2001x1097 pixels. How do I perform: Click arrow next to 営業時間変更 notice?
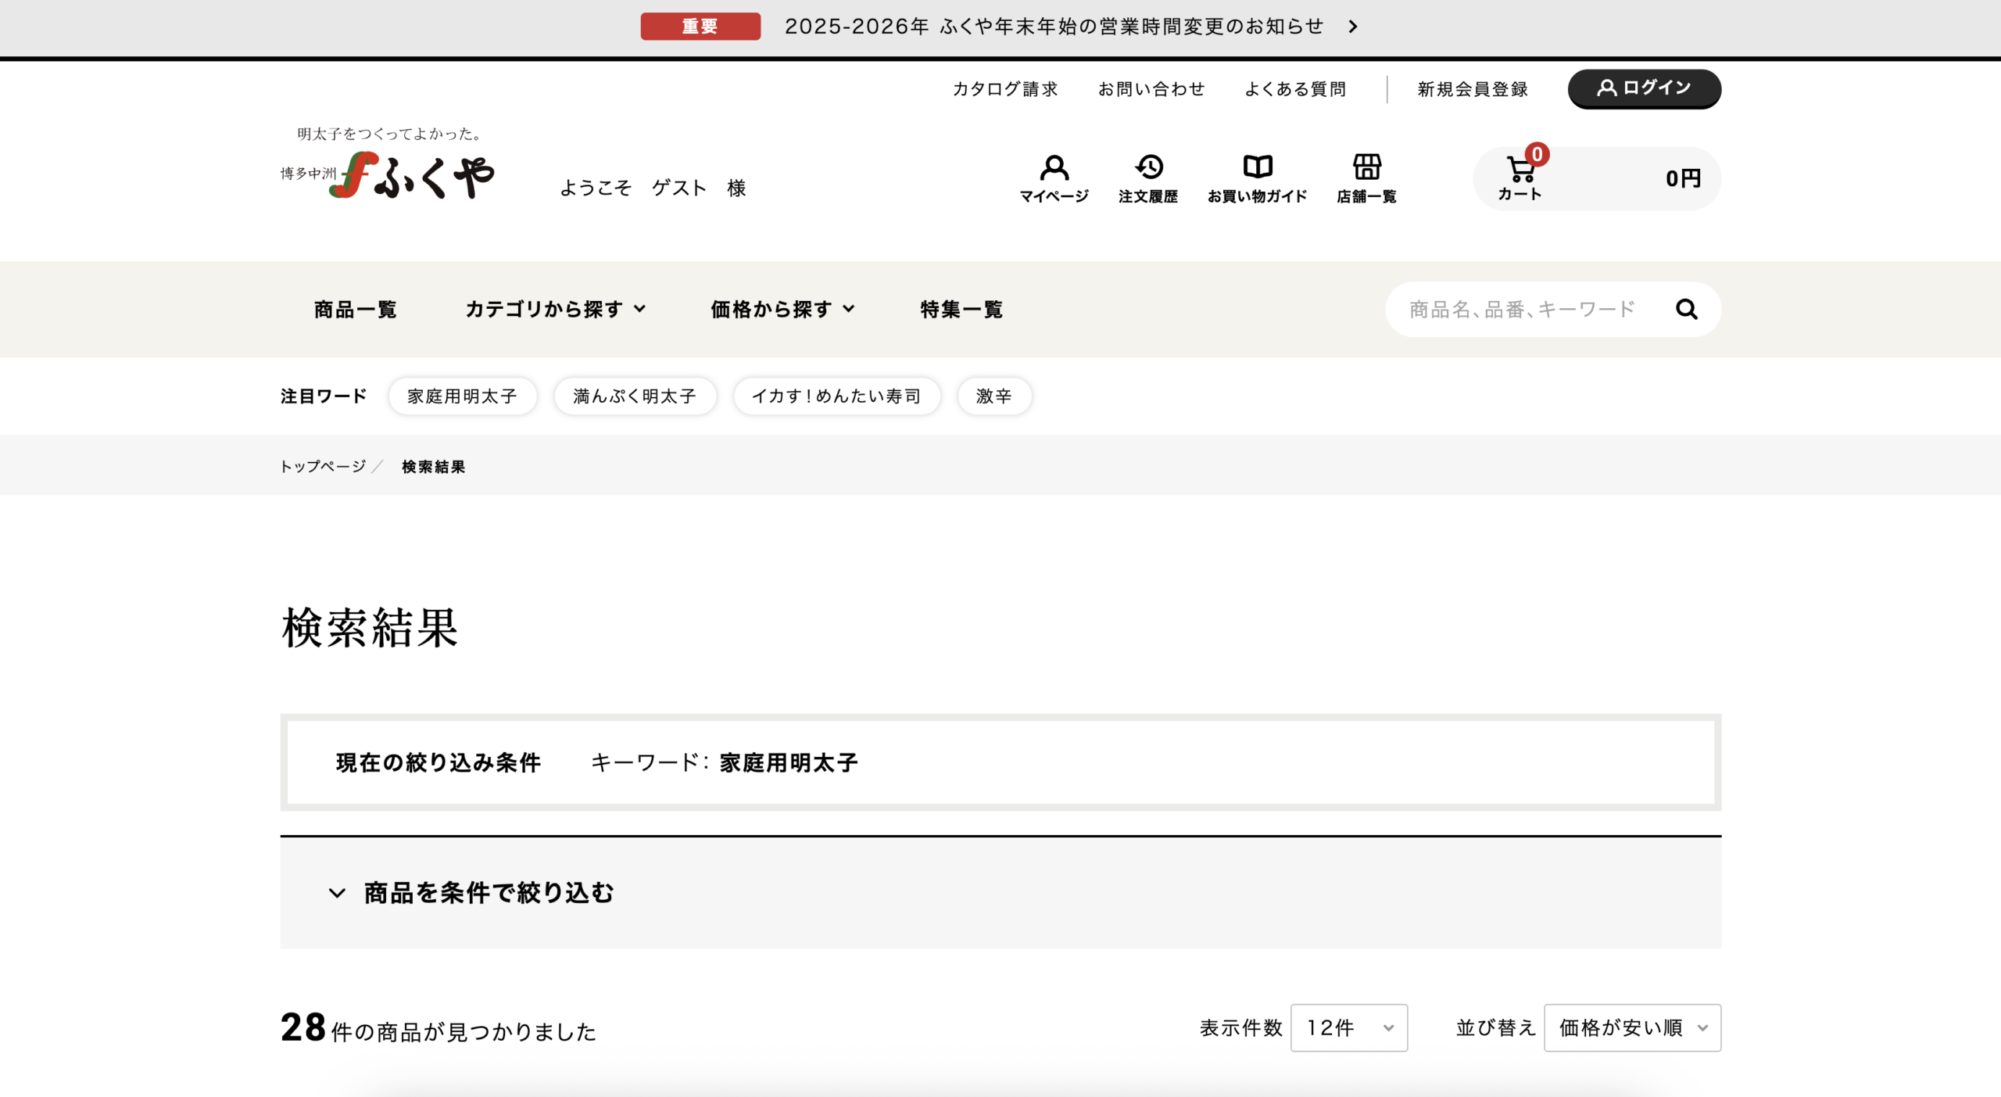click(x=1353, y=27)
